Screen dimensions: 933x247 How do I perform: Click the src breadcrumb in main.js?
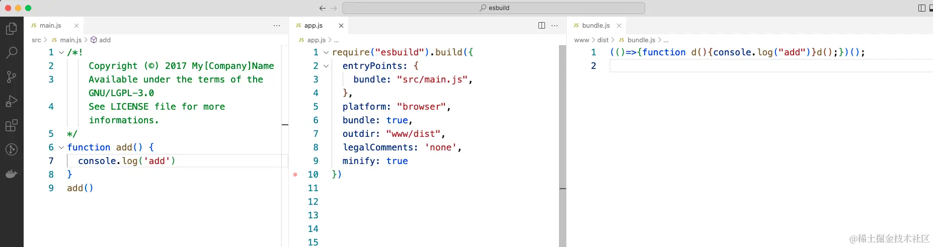pyautogui.click(x=36, y=40)
